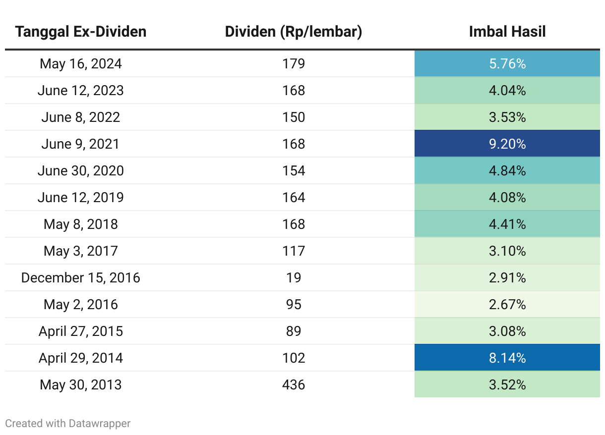Click dividend 168 in June 12, 2023 row
Screen dimensions: 605x435
coord(294,91)
